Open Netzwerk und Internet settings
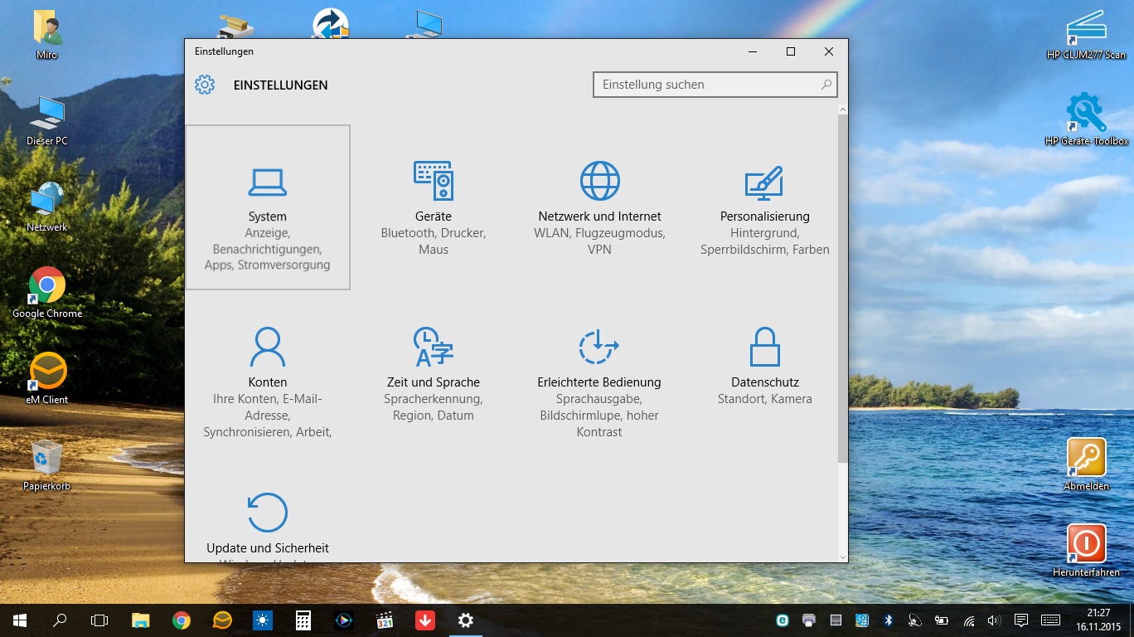1134x637 pixels. click(599, 207)
